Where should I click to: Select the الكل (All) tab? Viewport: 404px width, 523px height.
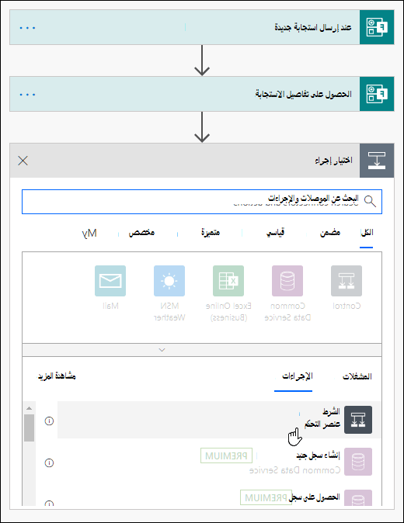(366, 233)
